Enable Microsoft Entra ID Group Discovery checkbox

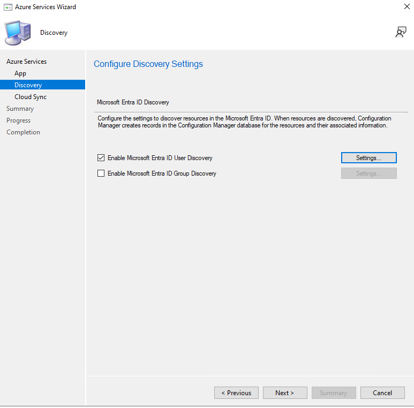(x=101, y=173)
